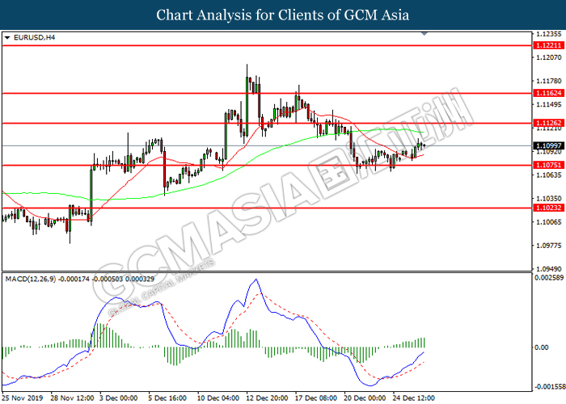
Task: Click the 1.12355 price scale value
Action: (549, 34)
